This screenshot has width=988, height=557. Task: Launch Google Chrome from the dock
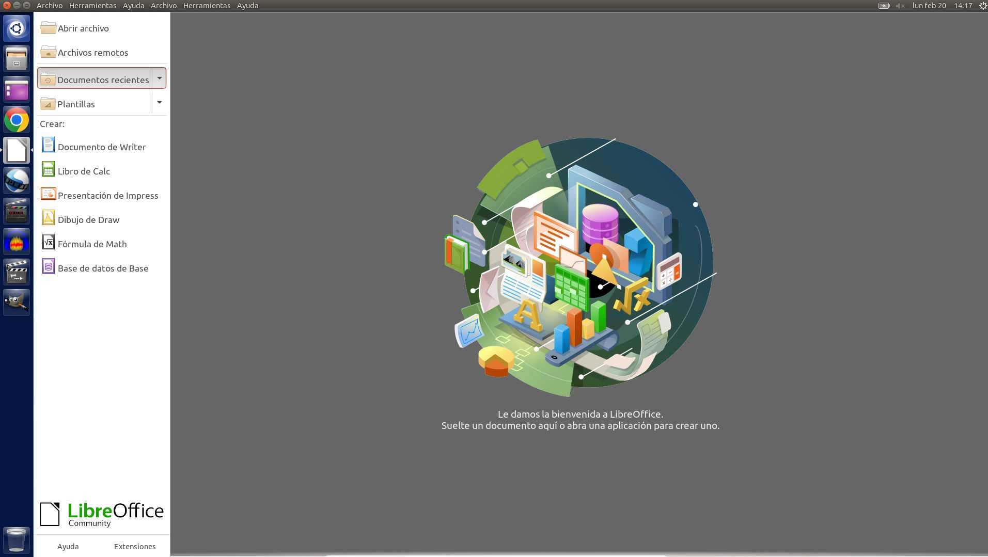click(x=17, y=120)
